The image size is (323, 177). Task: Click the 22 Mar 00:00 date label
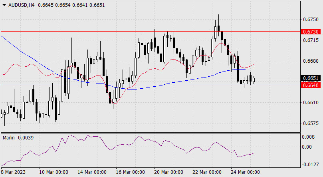coord(208,172)
